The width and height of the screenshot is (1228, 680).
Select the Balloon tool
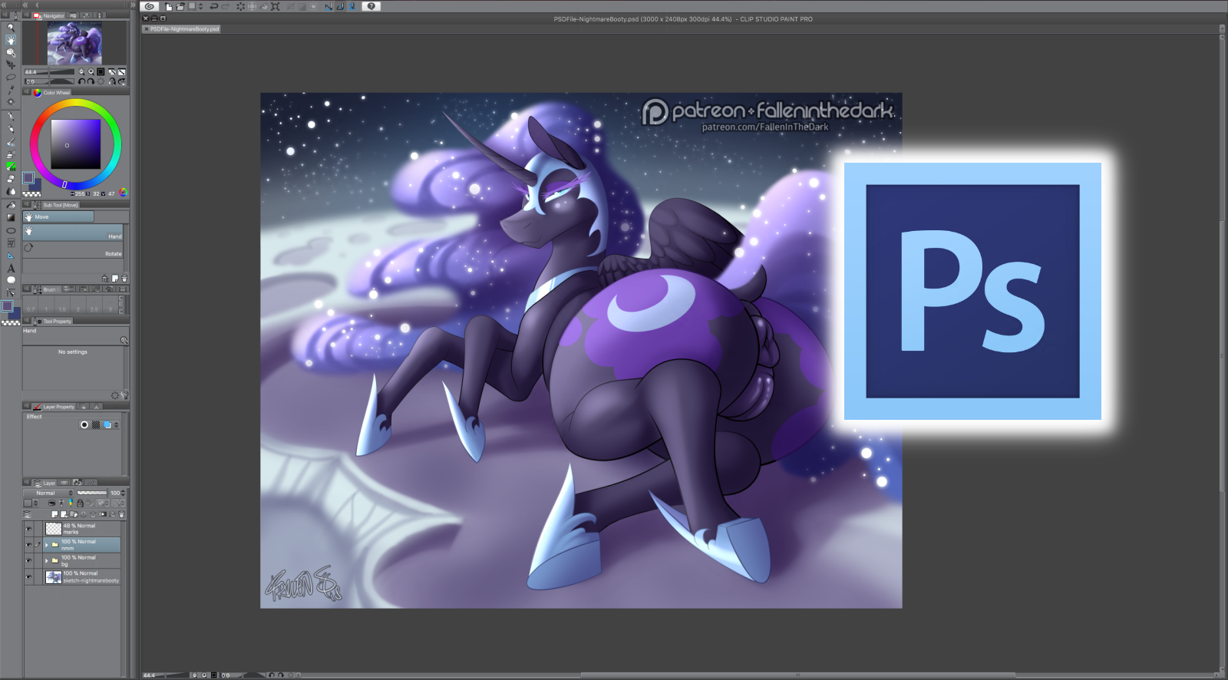click(11, 280)
